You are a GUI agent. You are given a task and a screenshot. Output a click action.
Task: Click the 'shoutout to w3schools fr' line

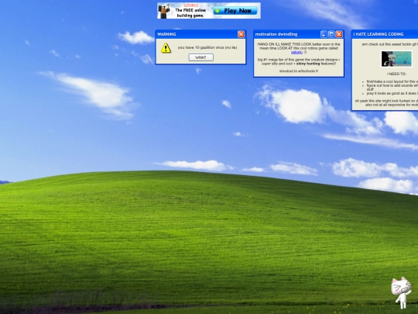tap(299, 71)
